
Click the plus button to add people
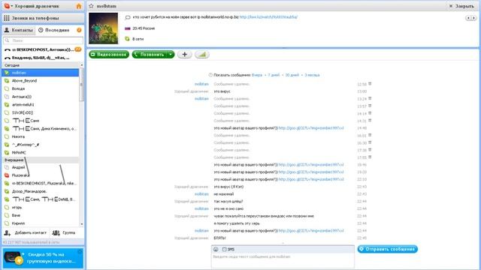point(184,55)
